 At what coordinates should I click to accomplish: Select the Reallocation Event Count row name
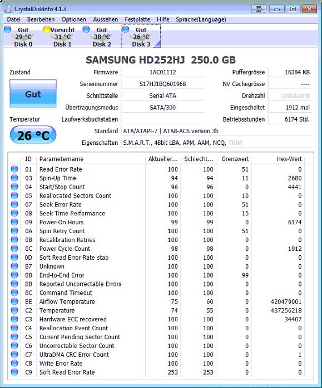73,328
